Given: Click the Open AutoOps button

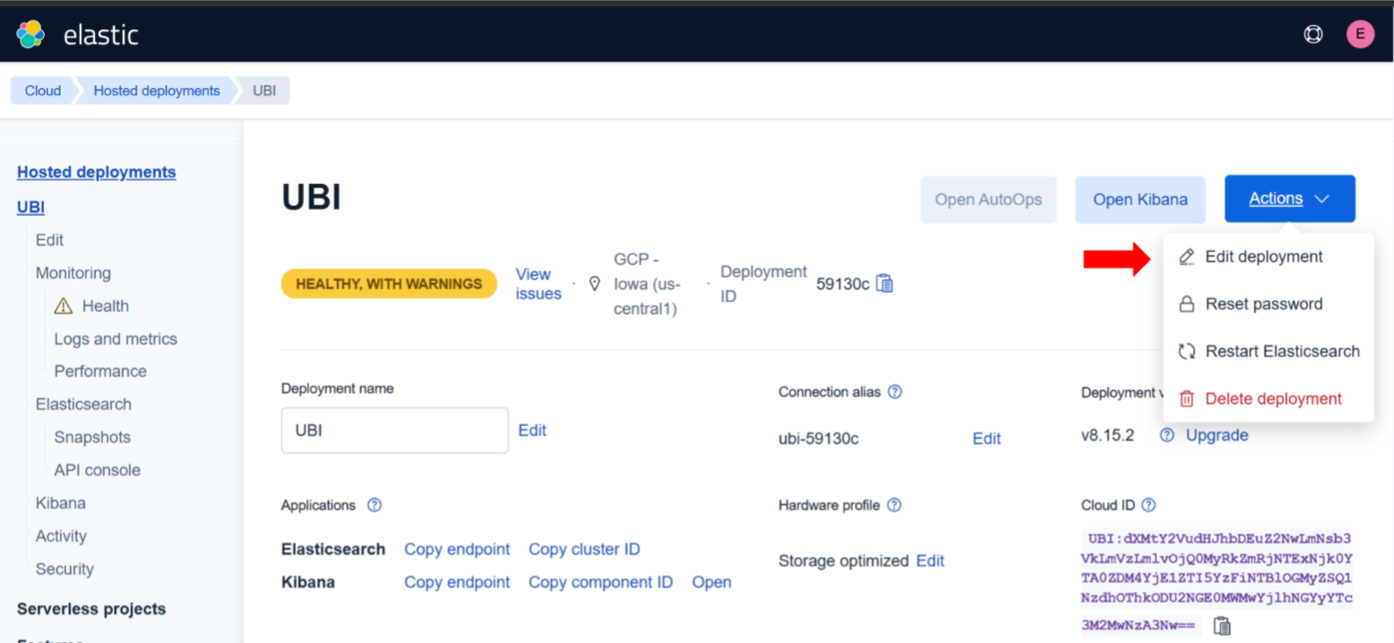Looking at the screenshot, I should (988, 200).
